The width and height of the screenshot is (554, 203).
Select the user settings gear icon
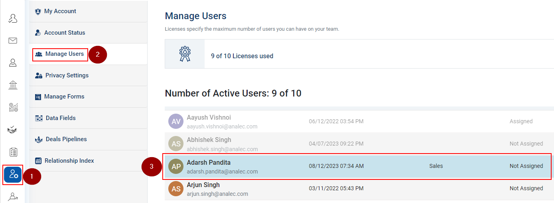pyautogui.click(x=13, y=174)
